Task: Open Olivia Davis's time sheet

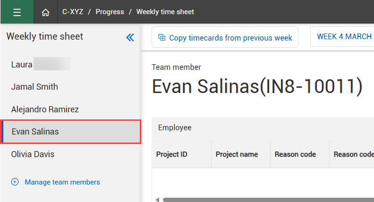Action: (33, 154)
